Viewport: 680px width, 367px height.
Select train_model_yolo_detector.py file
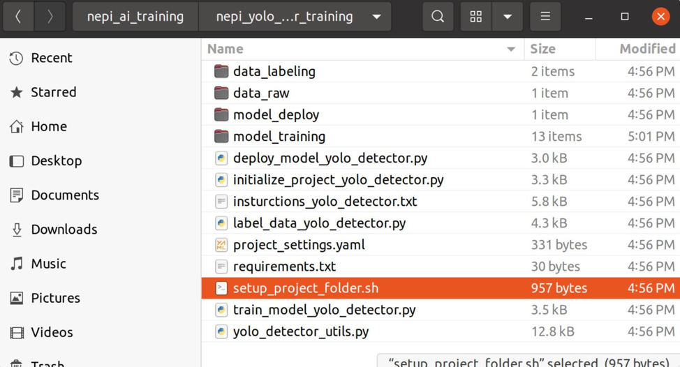[324, 310]
